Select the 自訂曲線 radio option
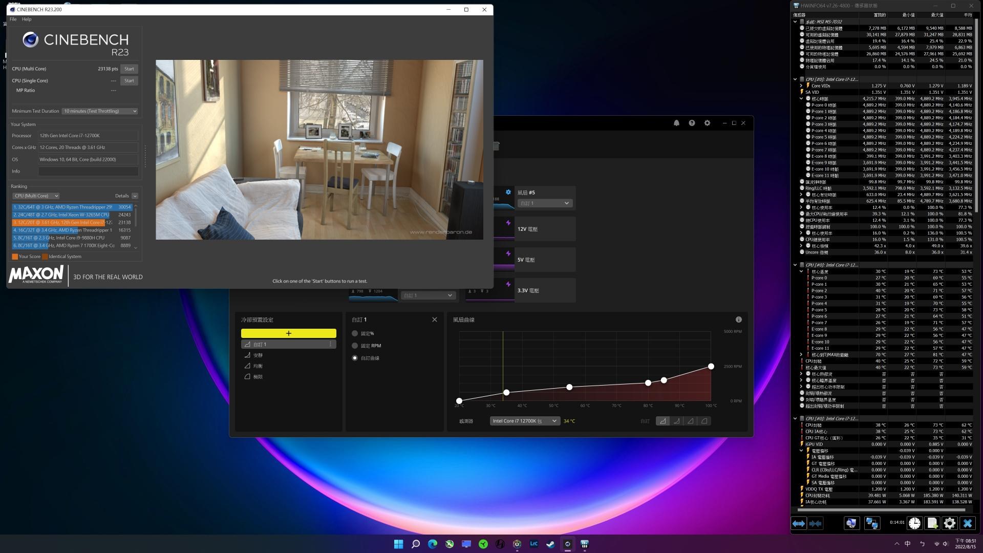Image resolution: width=983 pixels, height=553 pixels. [355, 358]
